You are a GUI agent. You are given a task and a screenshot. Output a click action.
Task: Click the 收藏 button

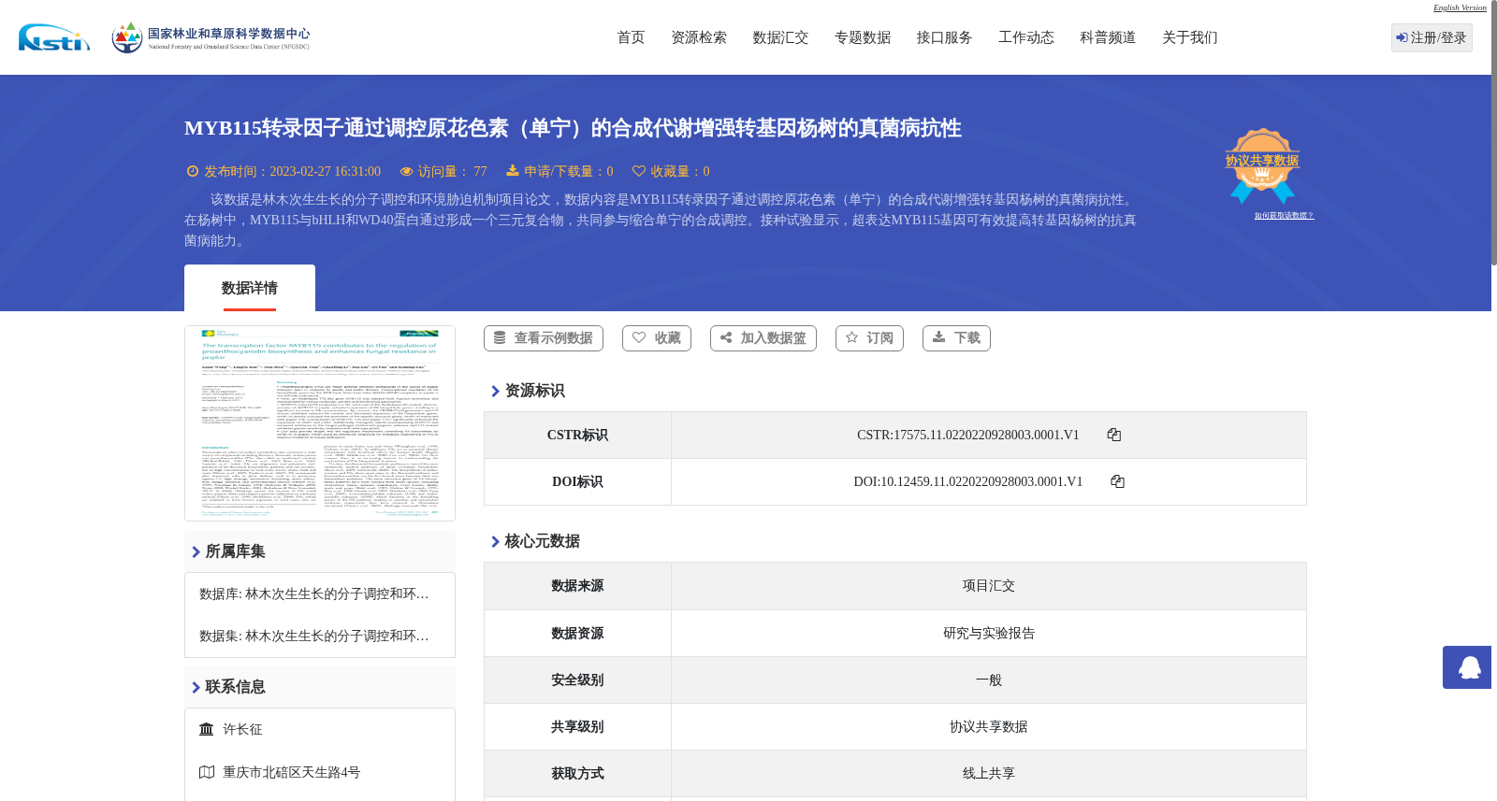657,338
